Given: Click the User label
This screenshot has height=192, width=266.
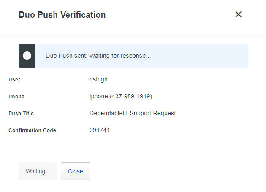Looking at the screenshot, I should click(x=14, y=80).
